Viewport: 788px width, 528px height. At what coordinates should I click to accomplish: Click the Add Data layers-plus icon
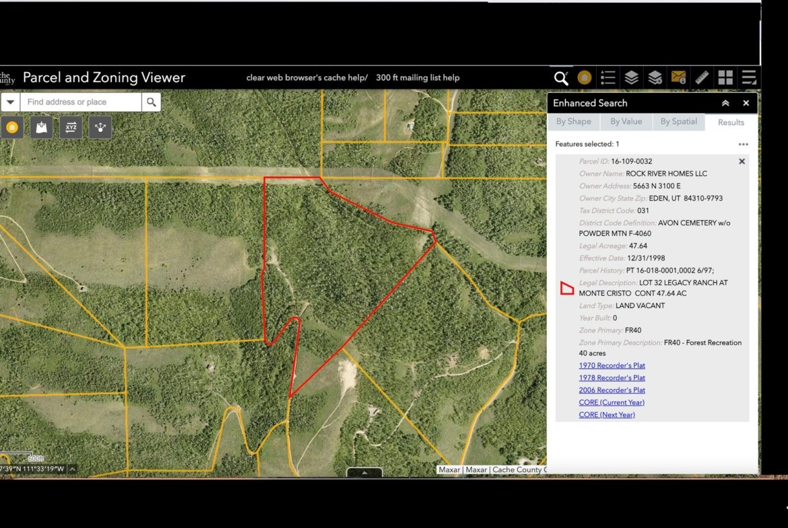655,77
